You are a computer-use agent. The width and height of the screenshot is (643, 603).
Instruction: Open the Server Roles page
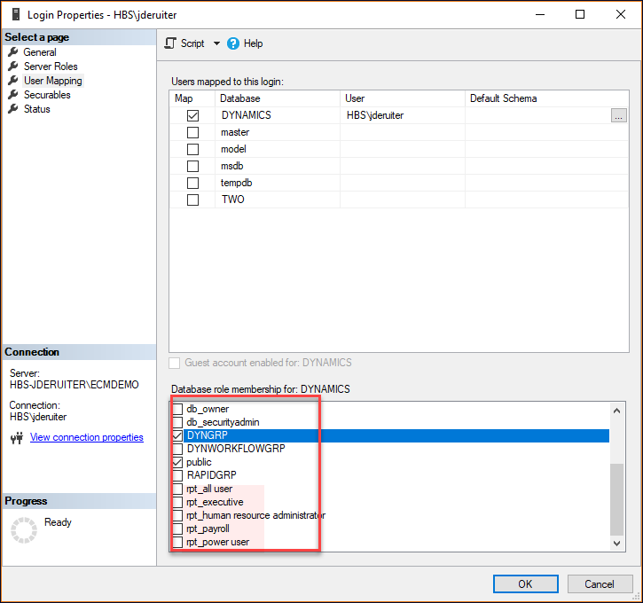51,67
